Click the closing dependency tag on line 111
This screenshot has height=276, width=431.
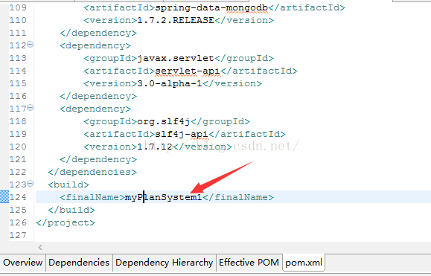pyautogui.click(x=98, y=33)
